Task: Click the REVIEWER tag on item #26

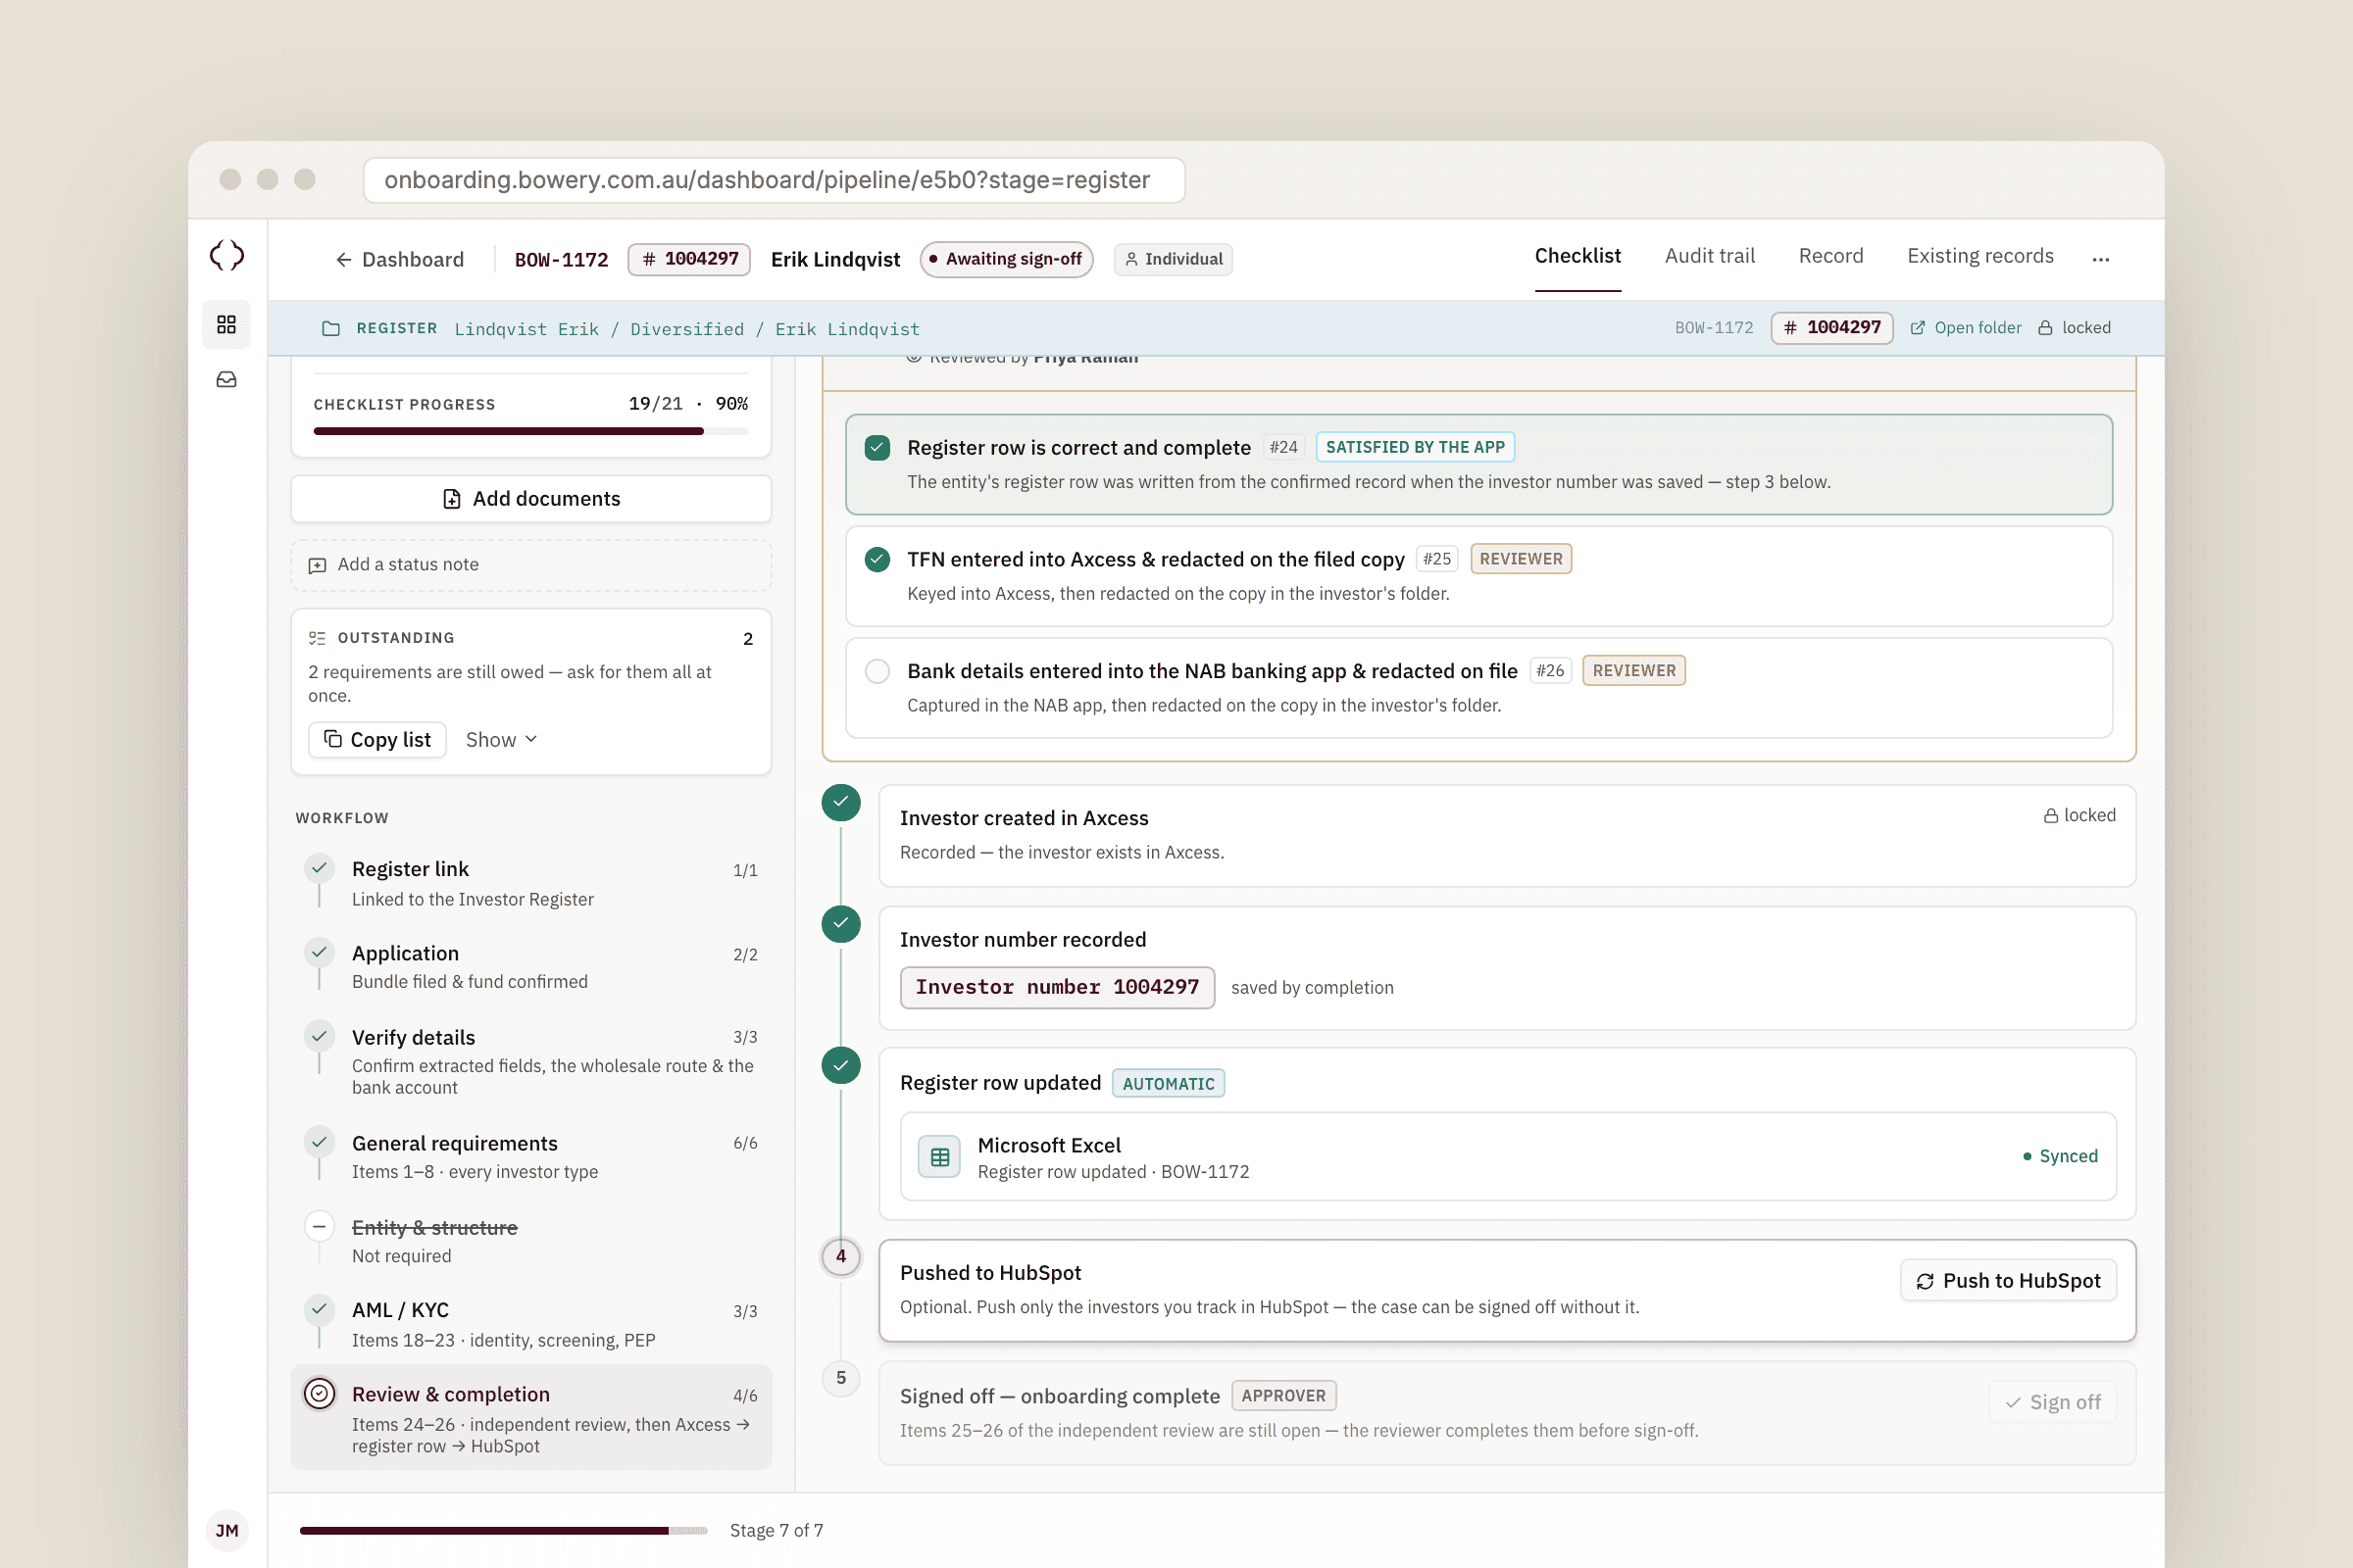Action: coord(1633,671)
